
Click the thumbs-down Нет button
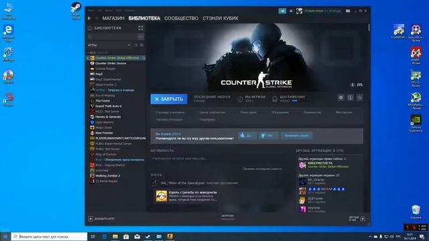[268, 135]
